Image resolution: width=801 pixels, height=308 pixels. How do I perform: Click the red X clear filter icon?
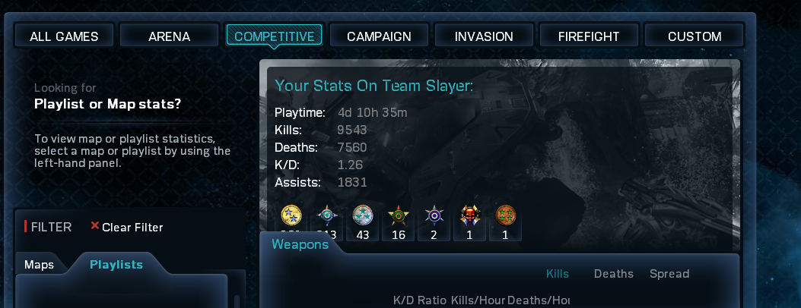click(94, 225)
